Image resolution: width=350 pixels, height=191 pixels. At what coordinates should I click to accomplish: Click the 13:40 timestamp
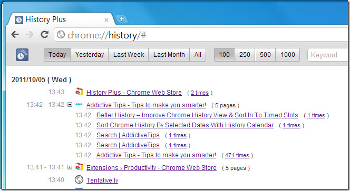pos(56,179)
